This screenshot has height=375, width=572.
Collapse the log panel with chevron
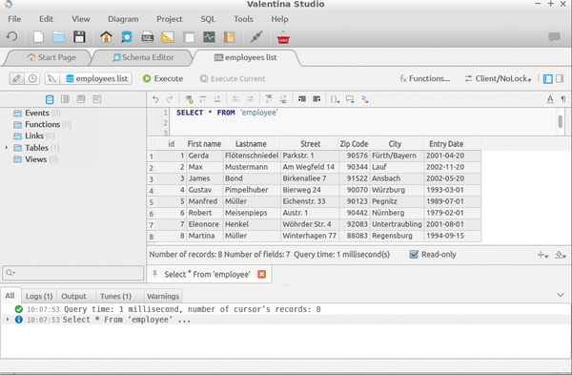pyautogui.click(x=561, y=295)
